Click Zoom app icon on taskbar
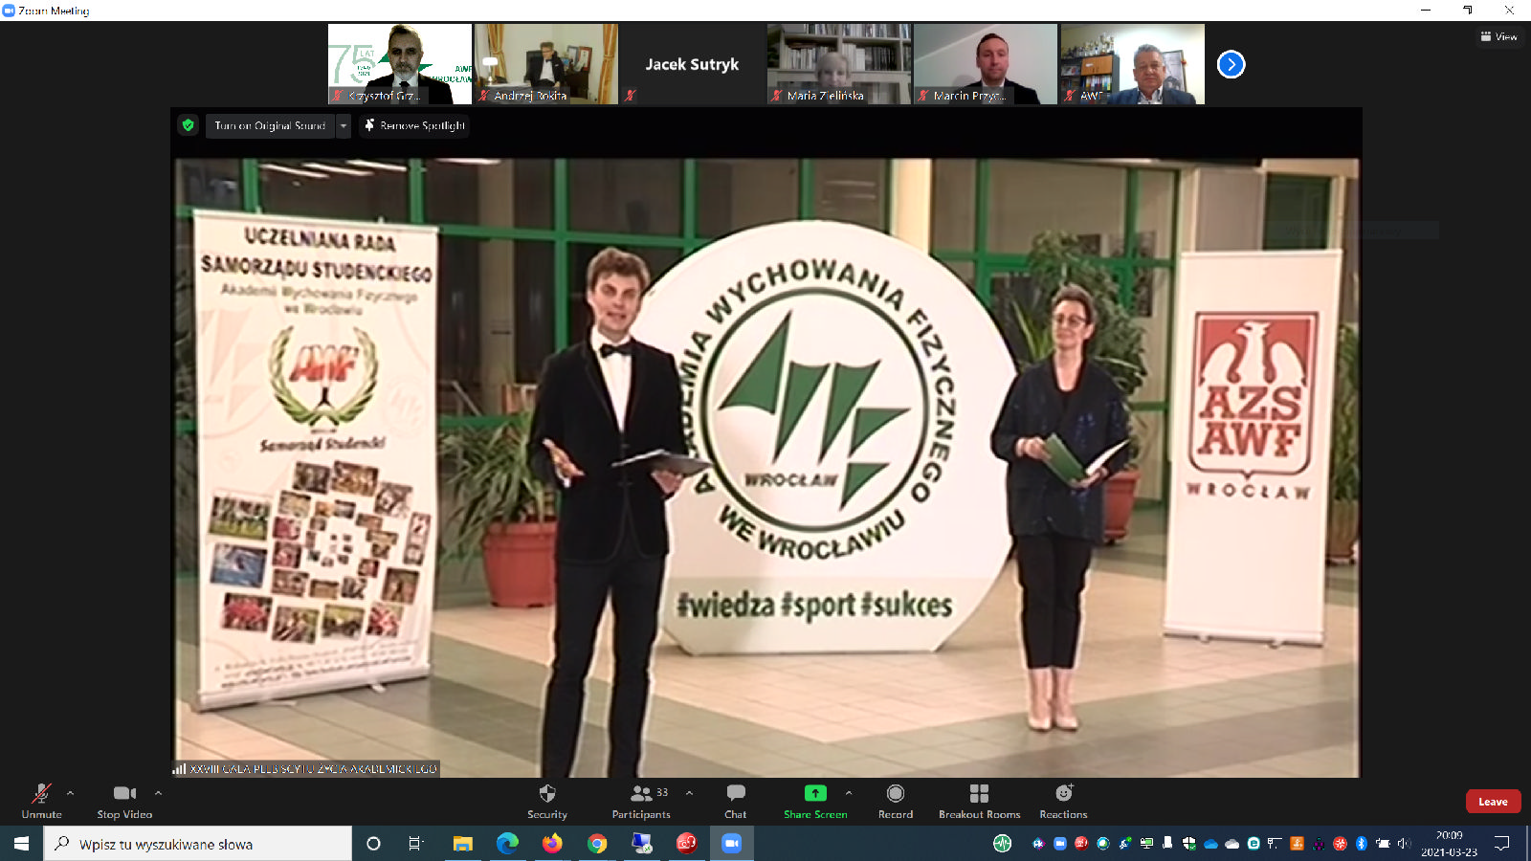This screenshot has width=1531, height=861. [x=732, y=844]
